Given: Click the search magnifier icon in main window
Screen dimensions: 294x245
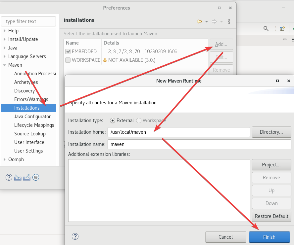Looking at the screenshot, I should tap(266, 28).
